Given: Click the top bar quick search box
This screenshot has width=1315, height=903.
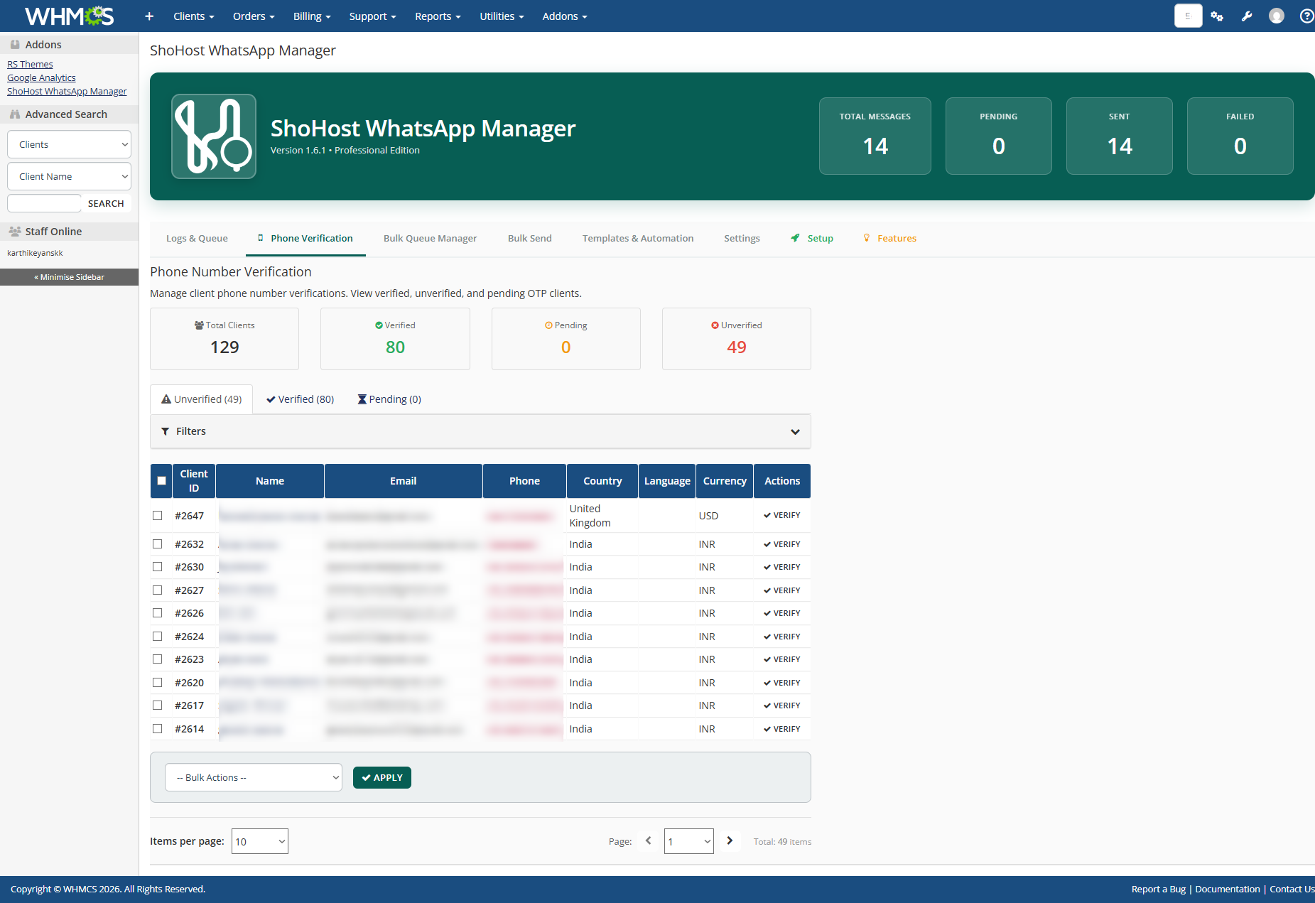Looking at the screenshot, I should [x=1188, y=16].
